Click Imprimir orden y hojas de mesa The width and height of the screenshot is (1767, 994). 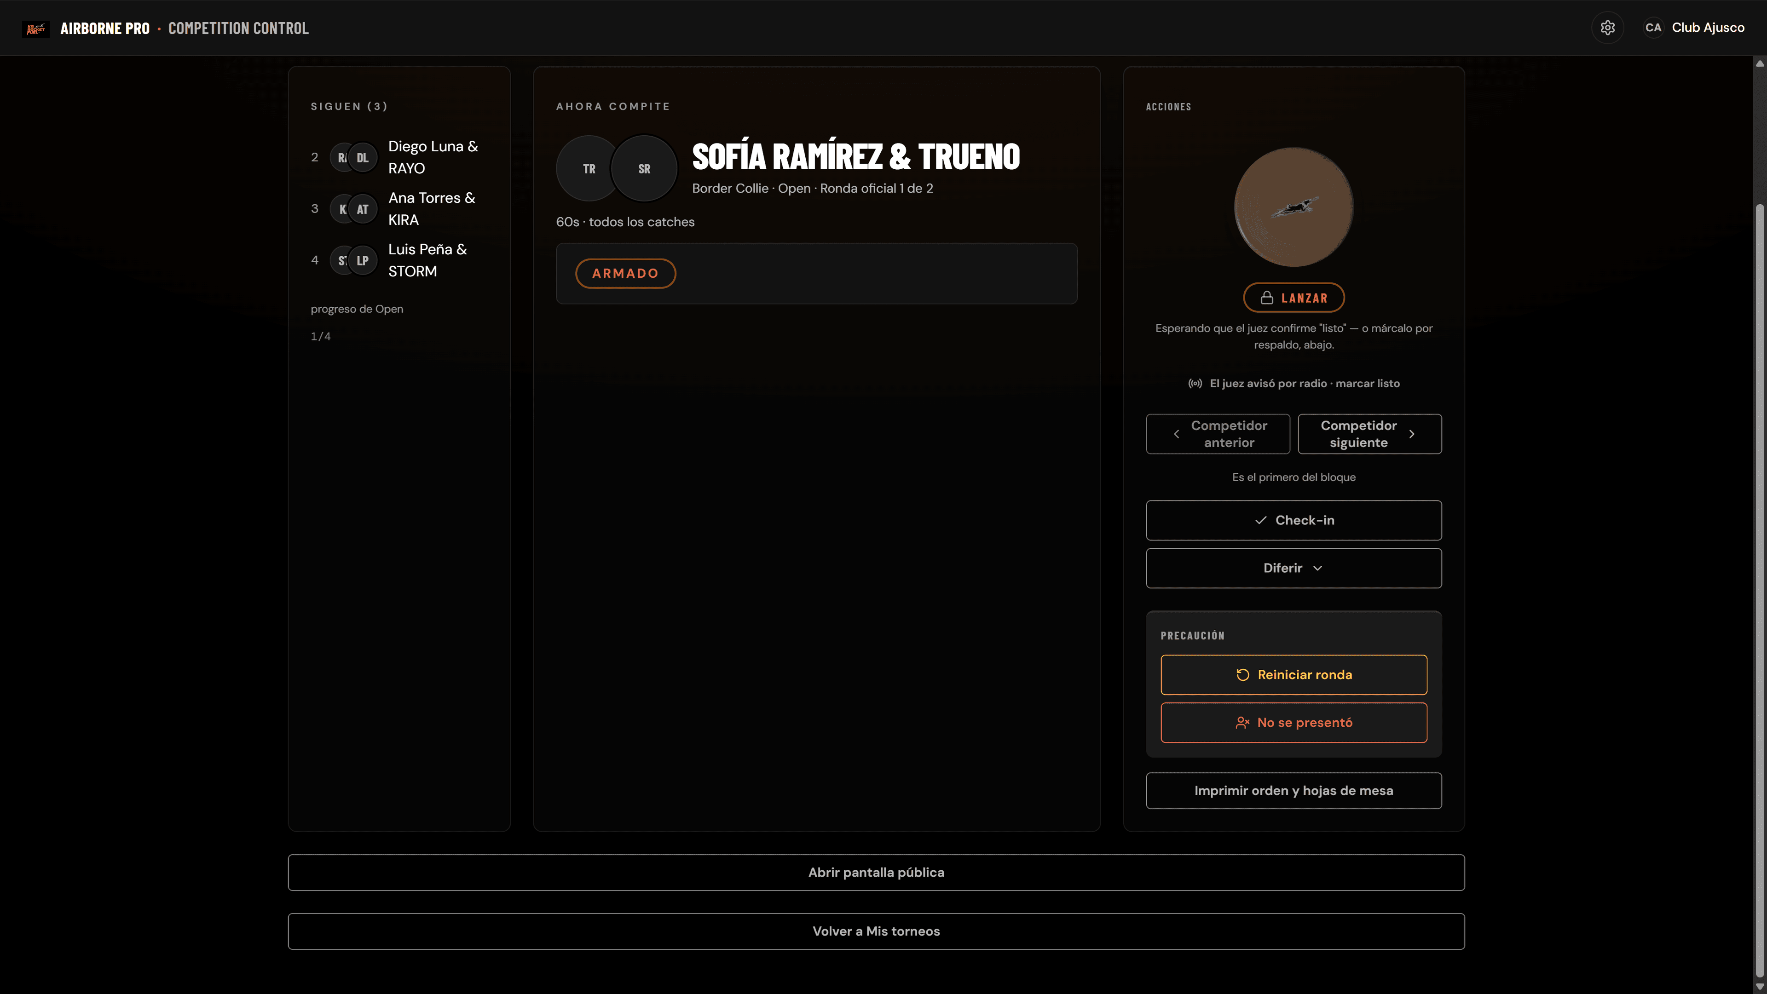[x=1293, y=790]
